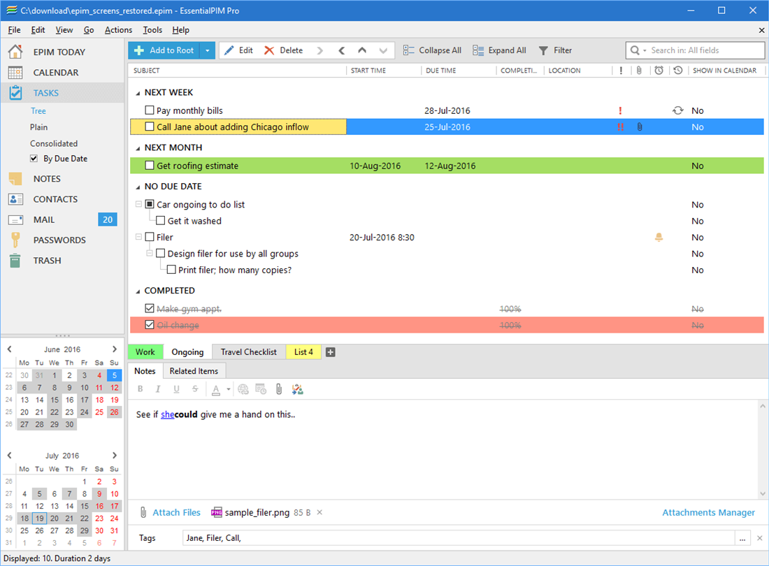Uncheck the completed Oil change task
This screenshot has width=769, height=566.
150,324
